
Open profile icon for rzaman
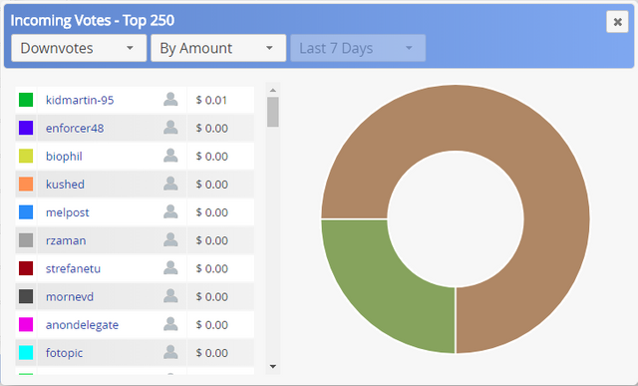(x=170, y=239)
